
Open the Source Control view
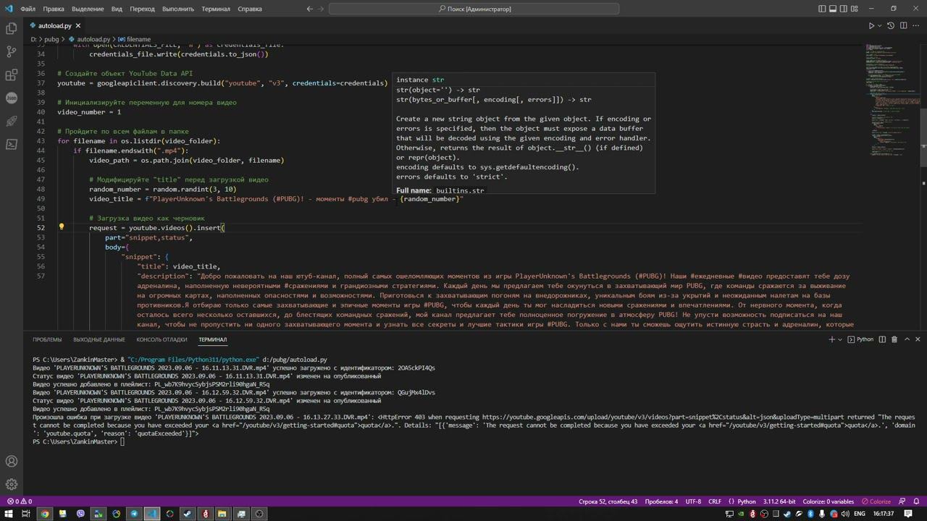click(x=12, y=51)
